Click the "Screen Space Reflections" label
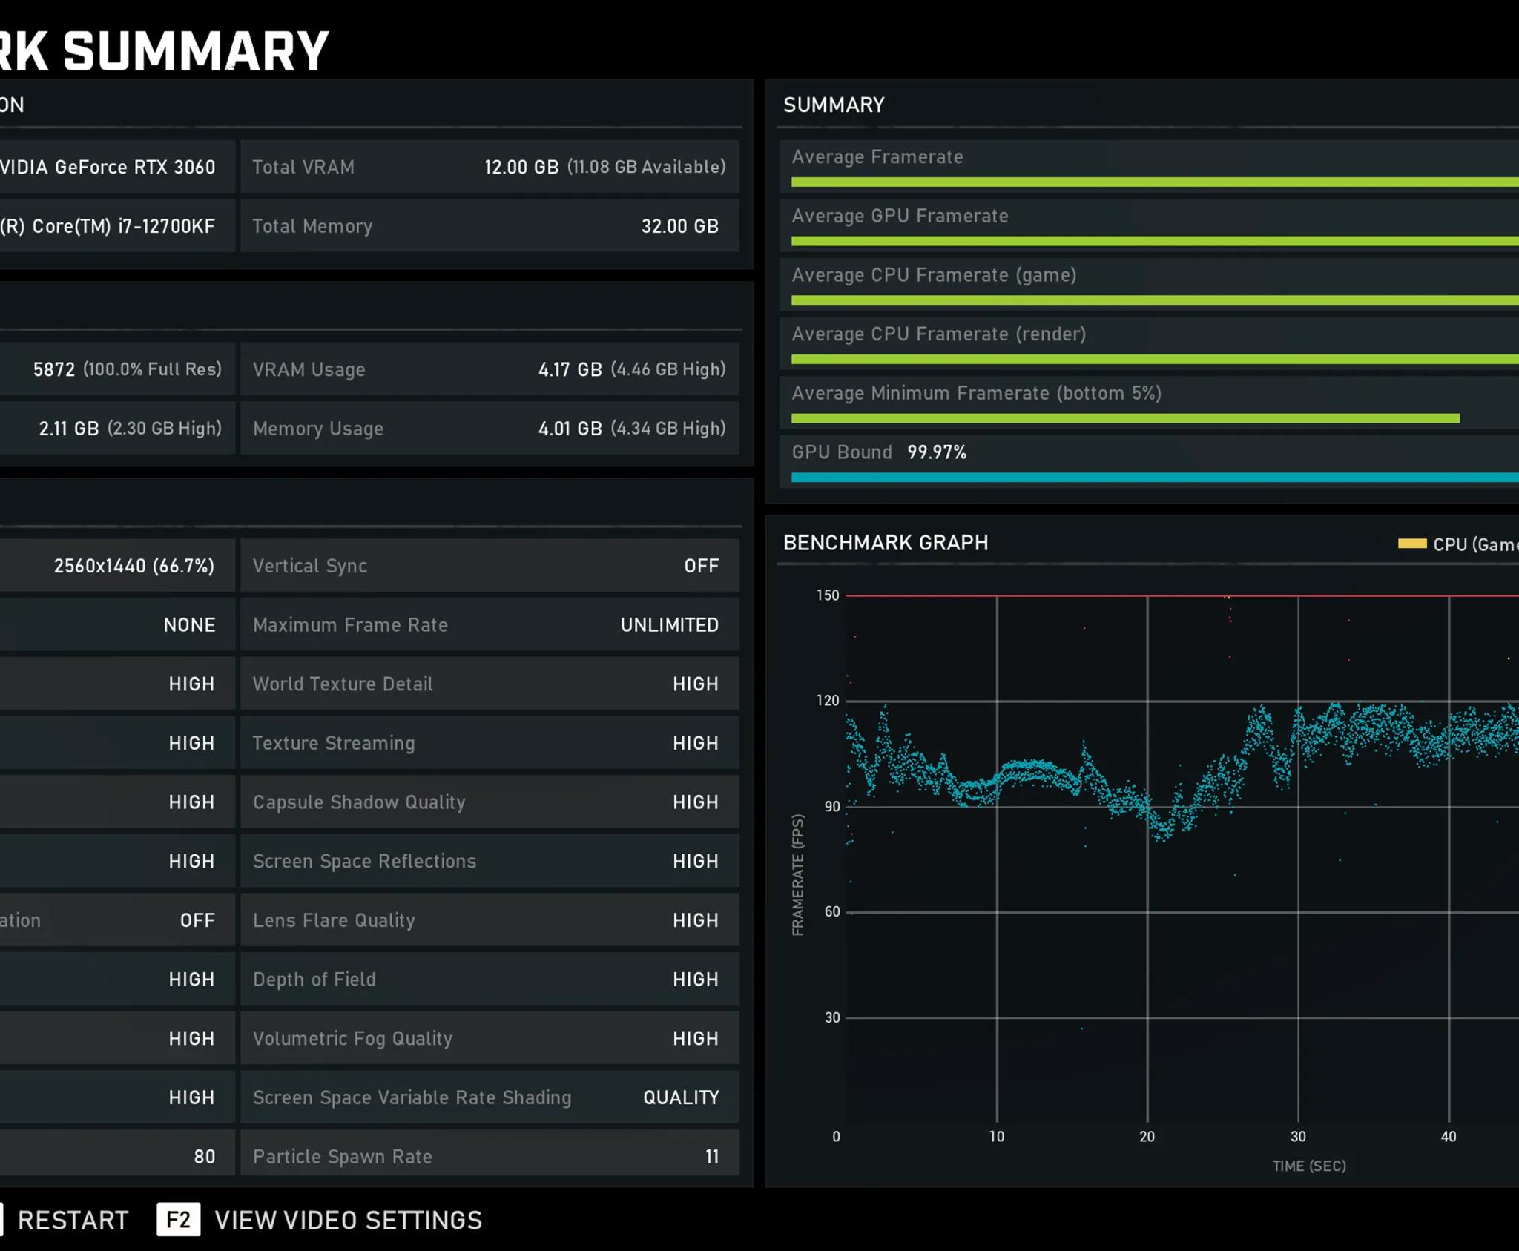 pos(364,862)
